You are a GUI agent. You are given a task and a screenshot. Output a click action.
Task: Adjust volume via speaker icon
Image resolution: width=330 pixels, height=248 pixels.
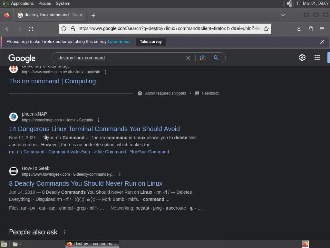290,4
